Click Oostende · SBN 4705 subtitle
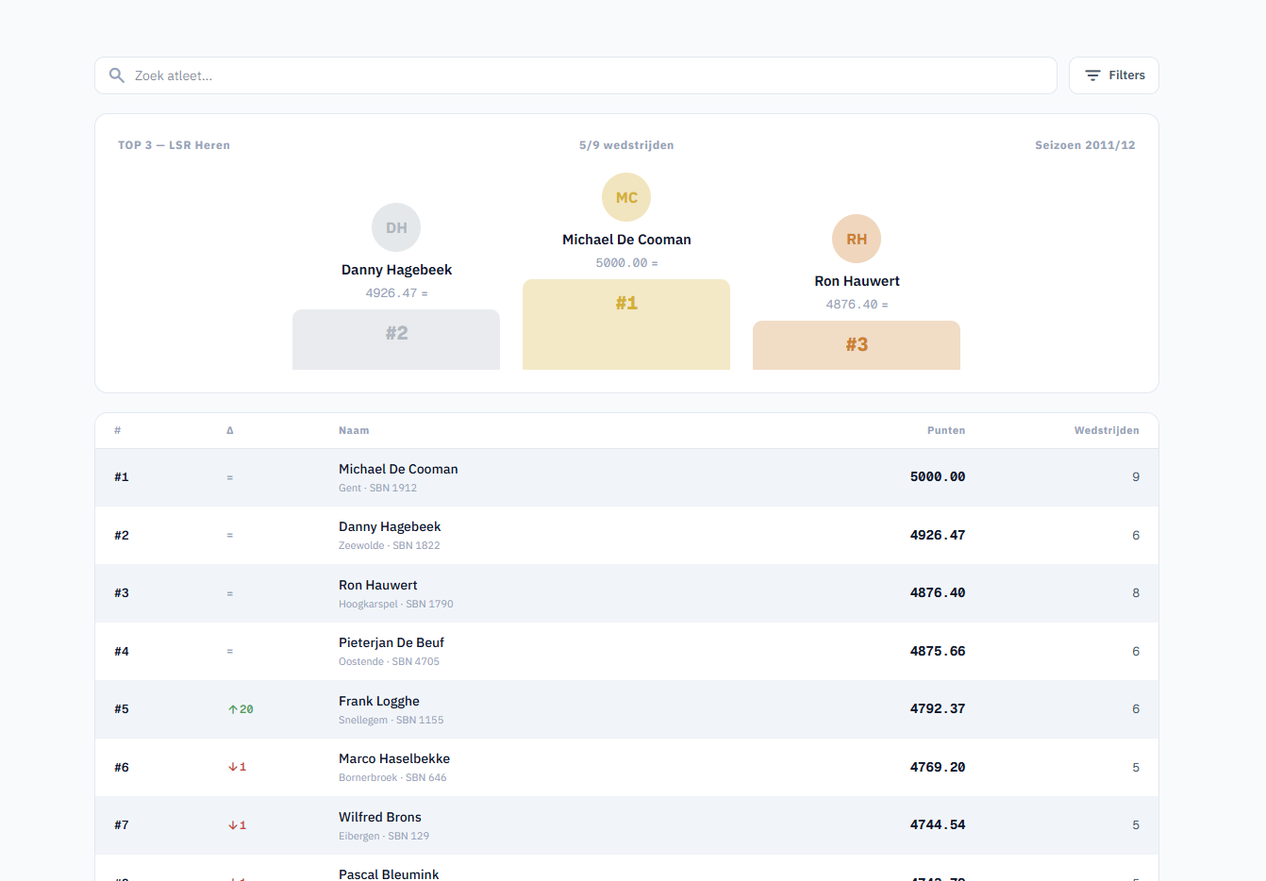The height and width of the screenshot is (881, 1266). coord(389,661)
